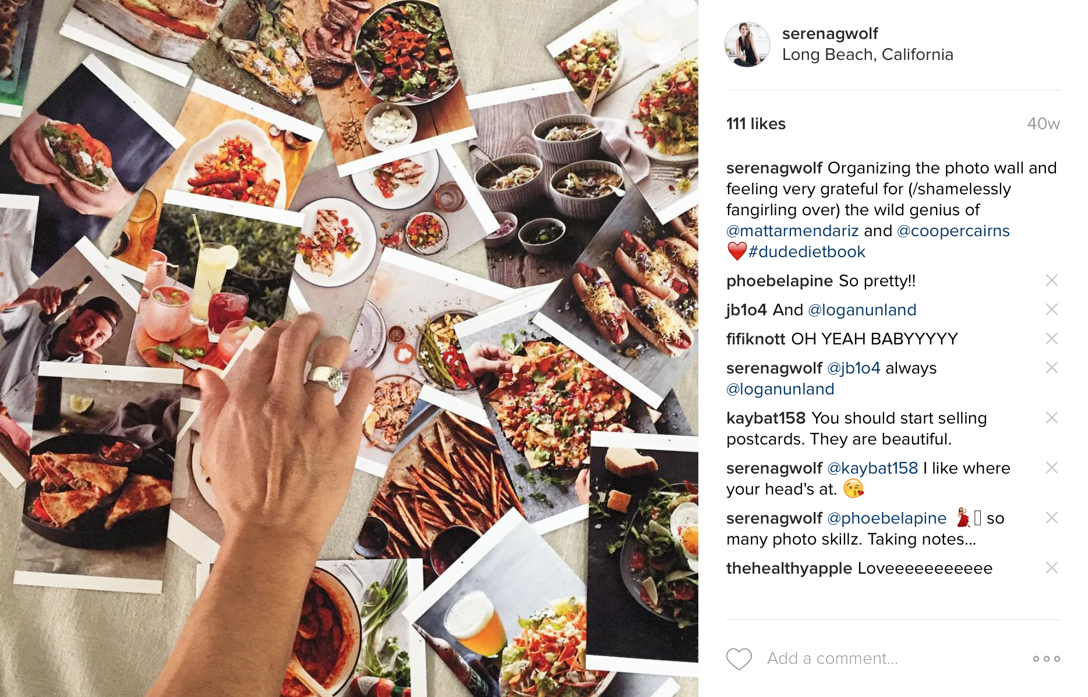Delete fifiknott's 'OH YEAH BABYYYYY' comment
Screen dimensions: 1088x697
pyautogui.click(x=1051, y=339)
